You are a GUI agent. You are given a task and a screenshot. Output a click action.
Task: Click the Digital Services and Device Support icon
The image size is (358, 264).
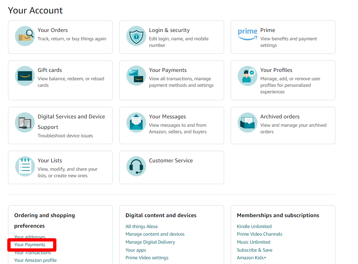pos(25,122)
